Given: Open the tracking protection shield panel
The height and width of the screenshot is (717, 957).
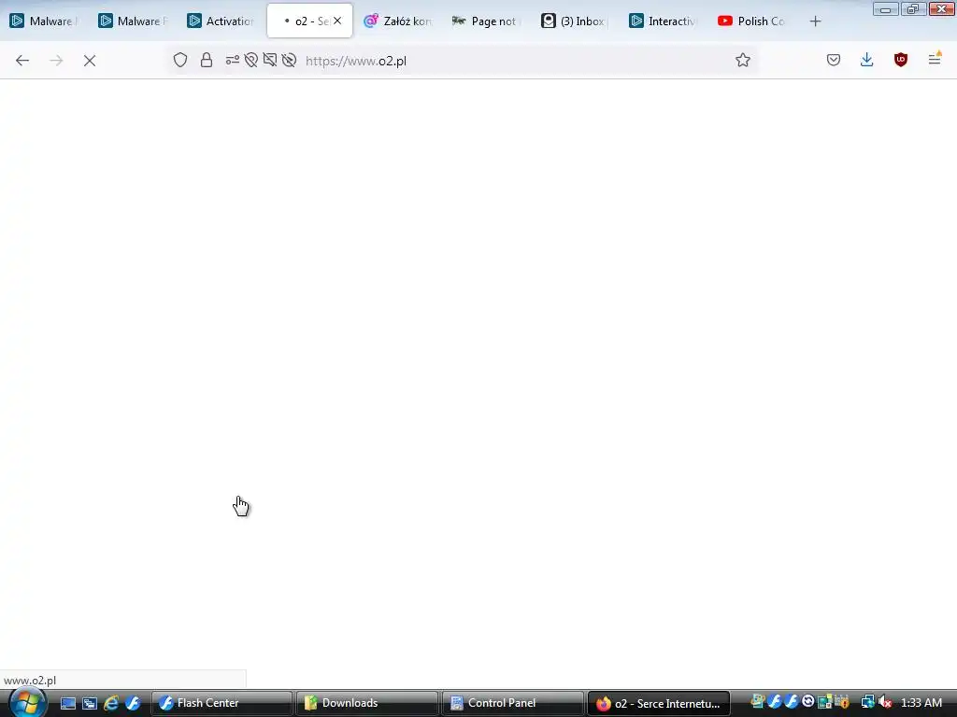Looking at the screenshot, I should [x=180, y=60].
